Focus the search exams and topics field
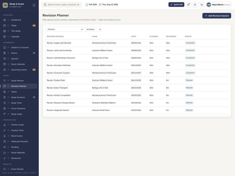 (62, 5)
